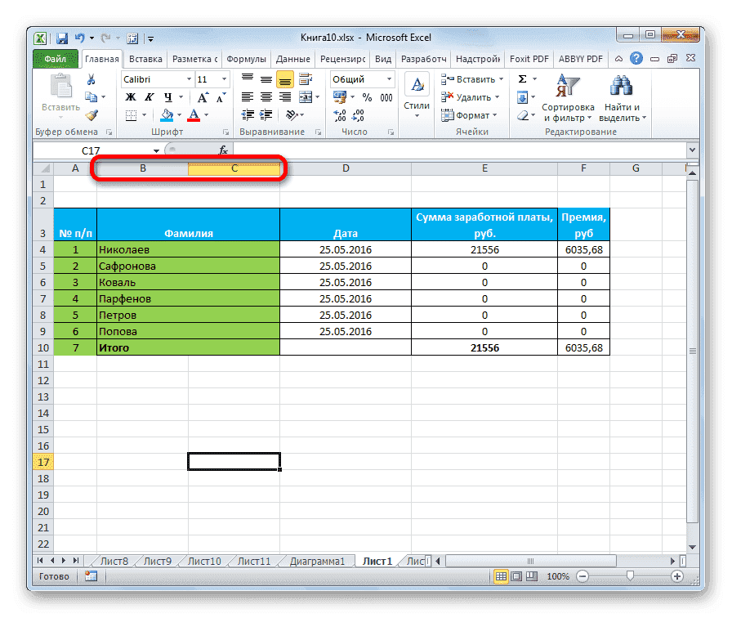Open the font size dropdown
Image resolution: width=732 pixels, height=618 pixels.
point(222,78)
